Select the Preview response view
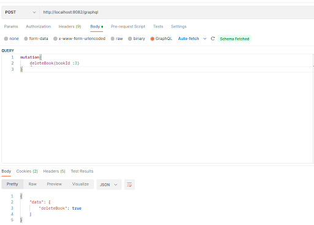 click(x=55, y=184)
